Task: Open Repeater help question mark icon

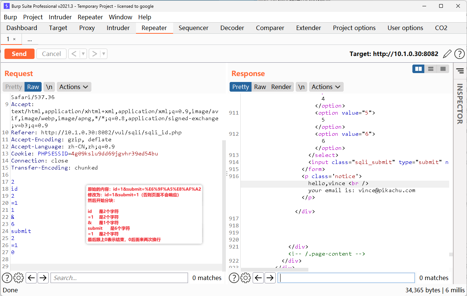Action: tap(460, 54)
